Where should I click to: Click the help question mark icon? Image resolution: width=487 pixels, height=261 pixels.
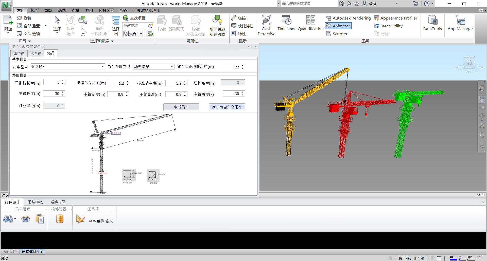click(427, 4)
